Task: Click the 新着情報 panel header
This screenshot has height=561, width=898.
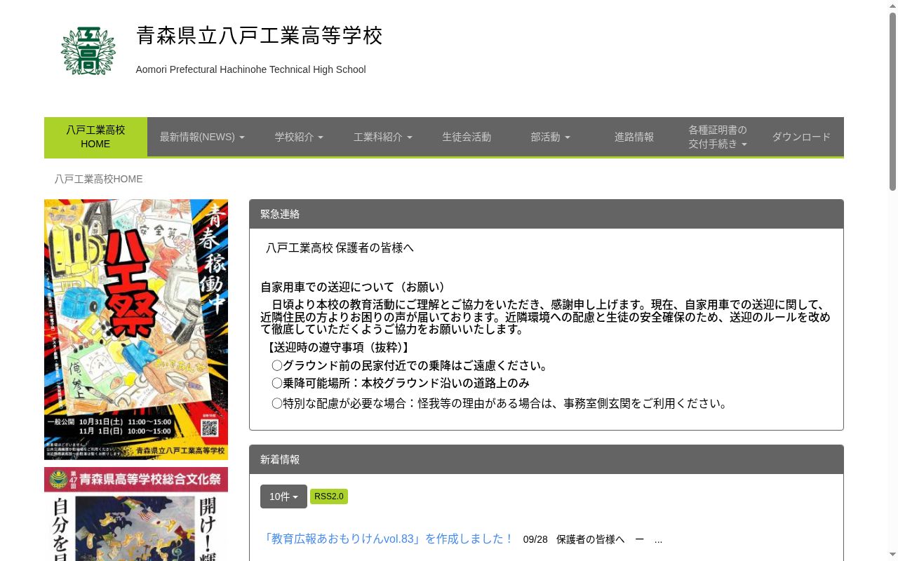Action: tap(547, 459)
